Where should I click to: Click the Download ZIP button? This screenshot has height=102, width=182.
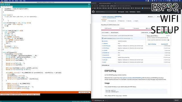pos(164,44)
